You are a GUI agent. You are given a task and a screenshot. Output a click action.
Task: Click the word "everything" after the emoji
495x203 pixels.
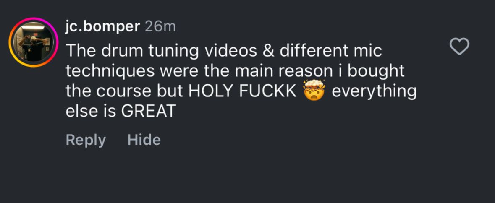point(374,91)
